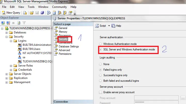Select None for login auditing
Screen dimensions: 186x104
click(x=100, y=64)
